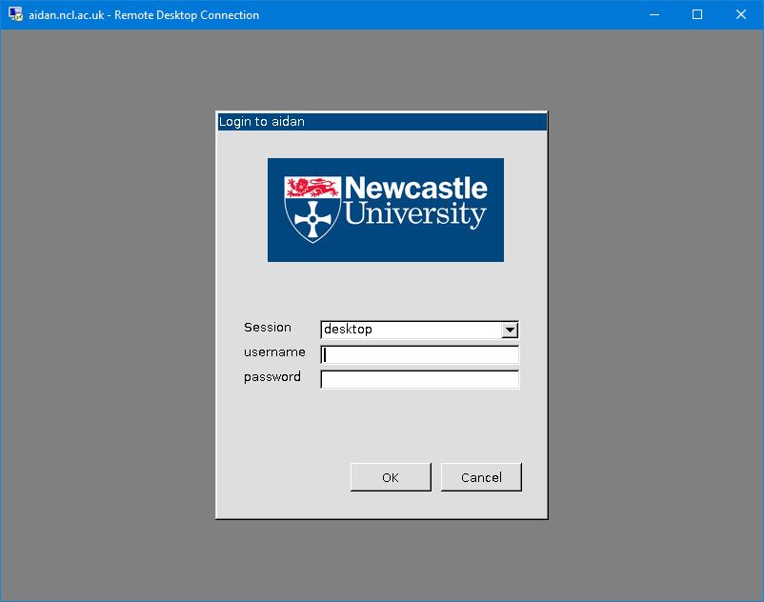Open the Session combo box showing desktop

(412, 330)
